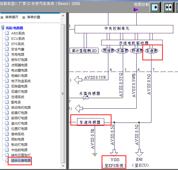Open 雨刮电路 entry
Screen dimensions: 178x170
(x=18, y=139)
